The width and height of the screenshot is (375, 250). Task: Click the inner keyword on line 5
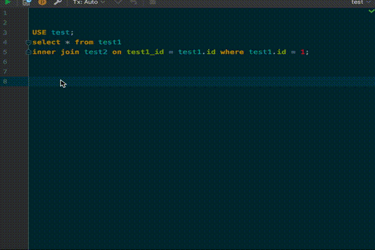pyautogui.click(x=44, y=52)
